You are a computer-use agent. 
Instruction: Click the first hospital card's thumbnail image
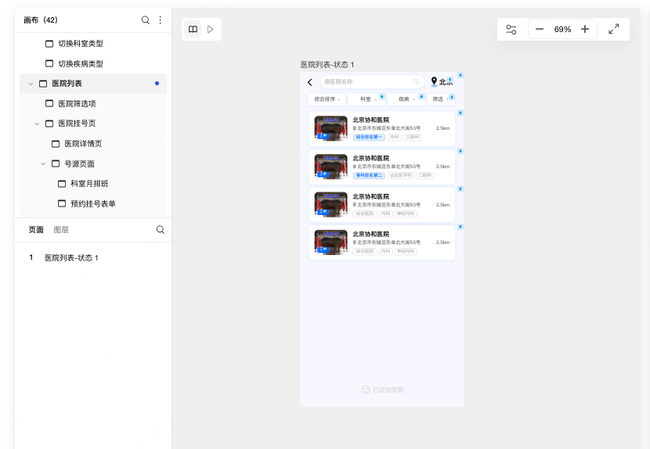pyautogui.click(x=330, y=128)
